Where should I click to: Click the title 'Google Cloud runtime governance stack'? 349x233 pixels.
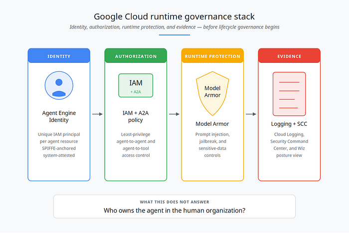pyautogui.click(x=174, y=16)
